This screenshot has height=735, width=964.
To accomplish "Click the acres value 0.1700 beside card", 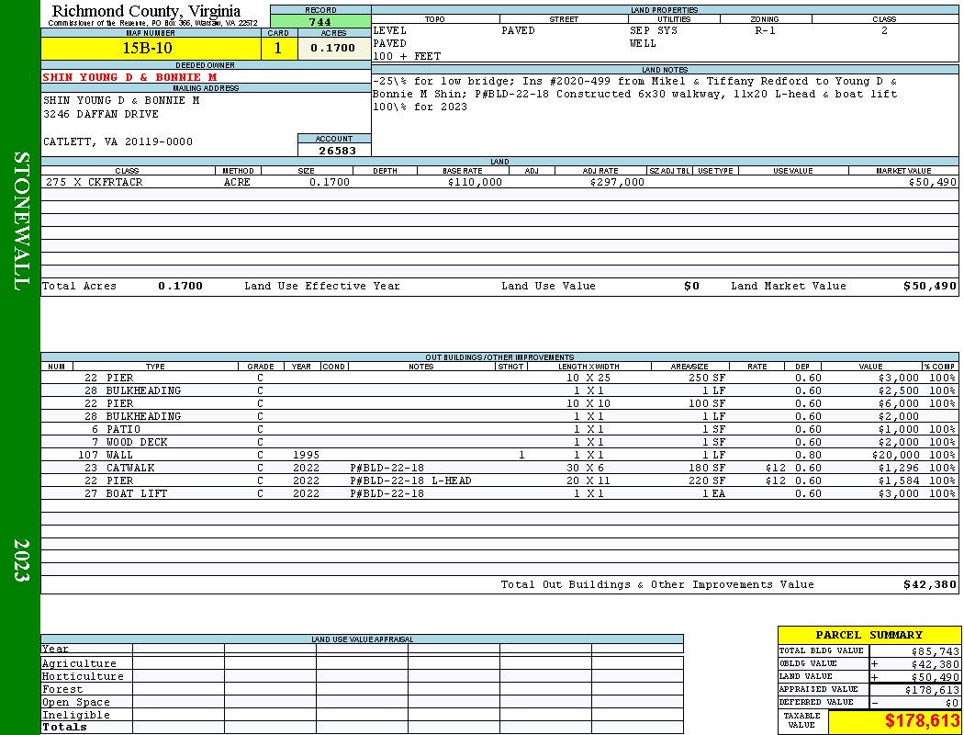I will (332, 48).
